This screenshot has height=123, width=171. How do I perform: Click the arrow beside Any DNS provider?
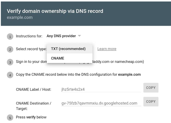click(x=79, y=36)
